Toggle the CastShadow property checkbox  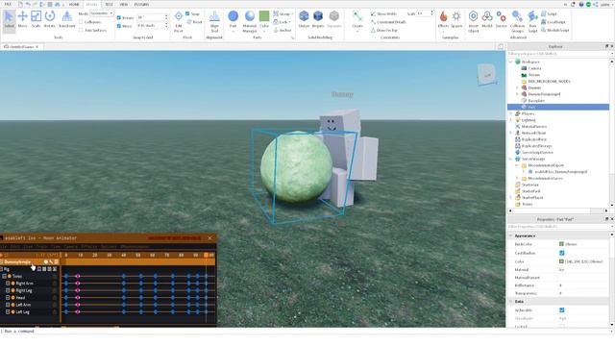tap(561, 253)
